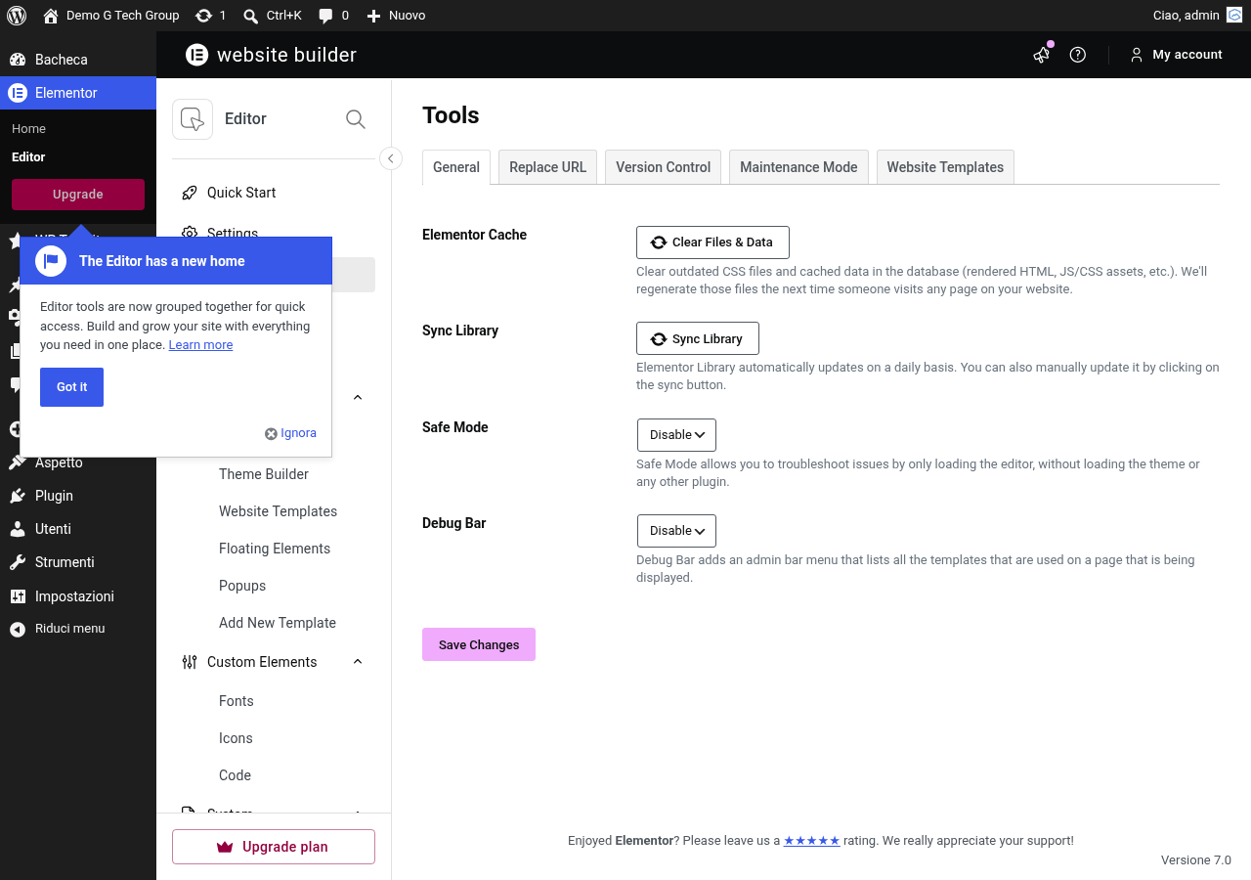Open the updates indicator in admin bar

pos(210,16)
